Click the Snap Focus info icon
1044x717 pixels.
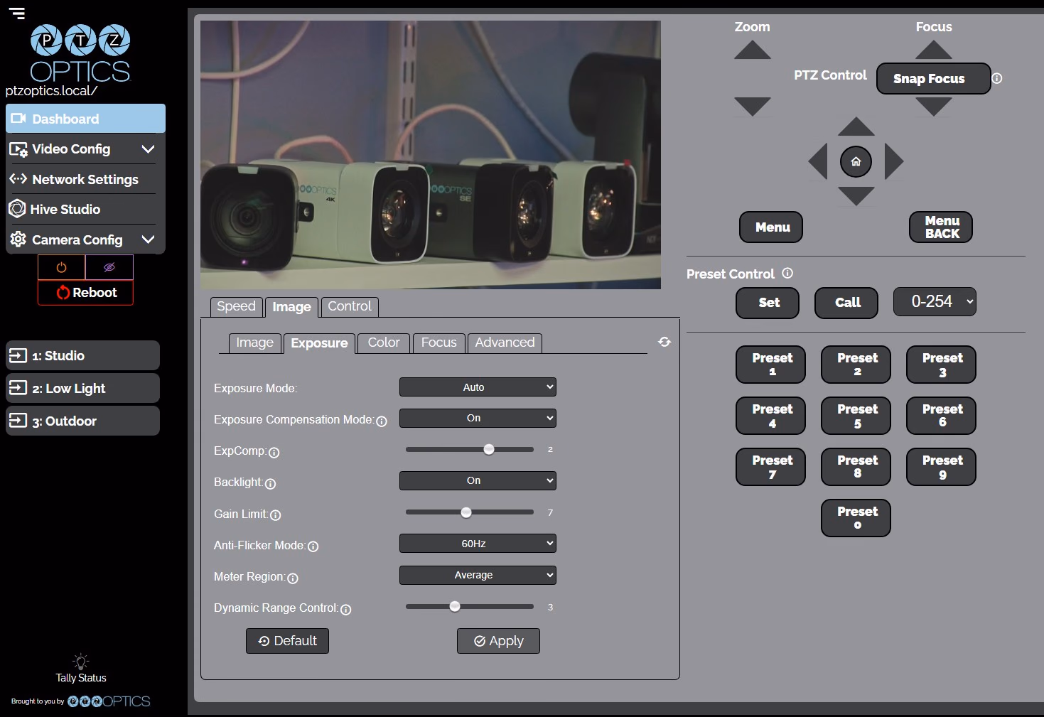(x=997, y=78)
